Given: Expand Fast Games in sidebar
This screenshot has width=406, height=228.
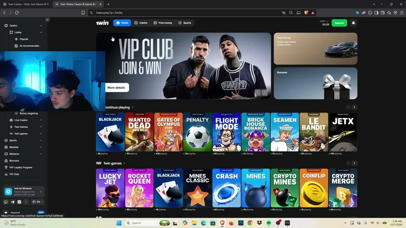Looking at the screenshot, I should pyautogui.click(x=40, y=127).
